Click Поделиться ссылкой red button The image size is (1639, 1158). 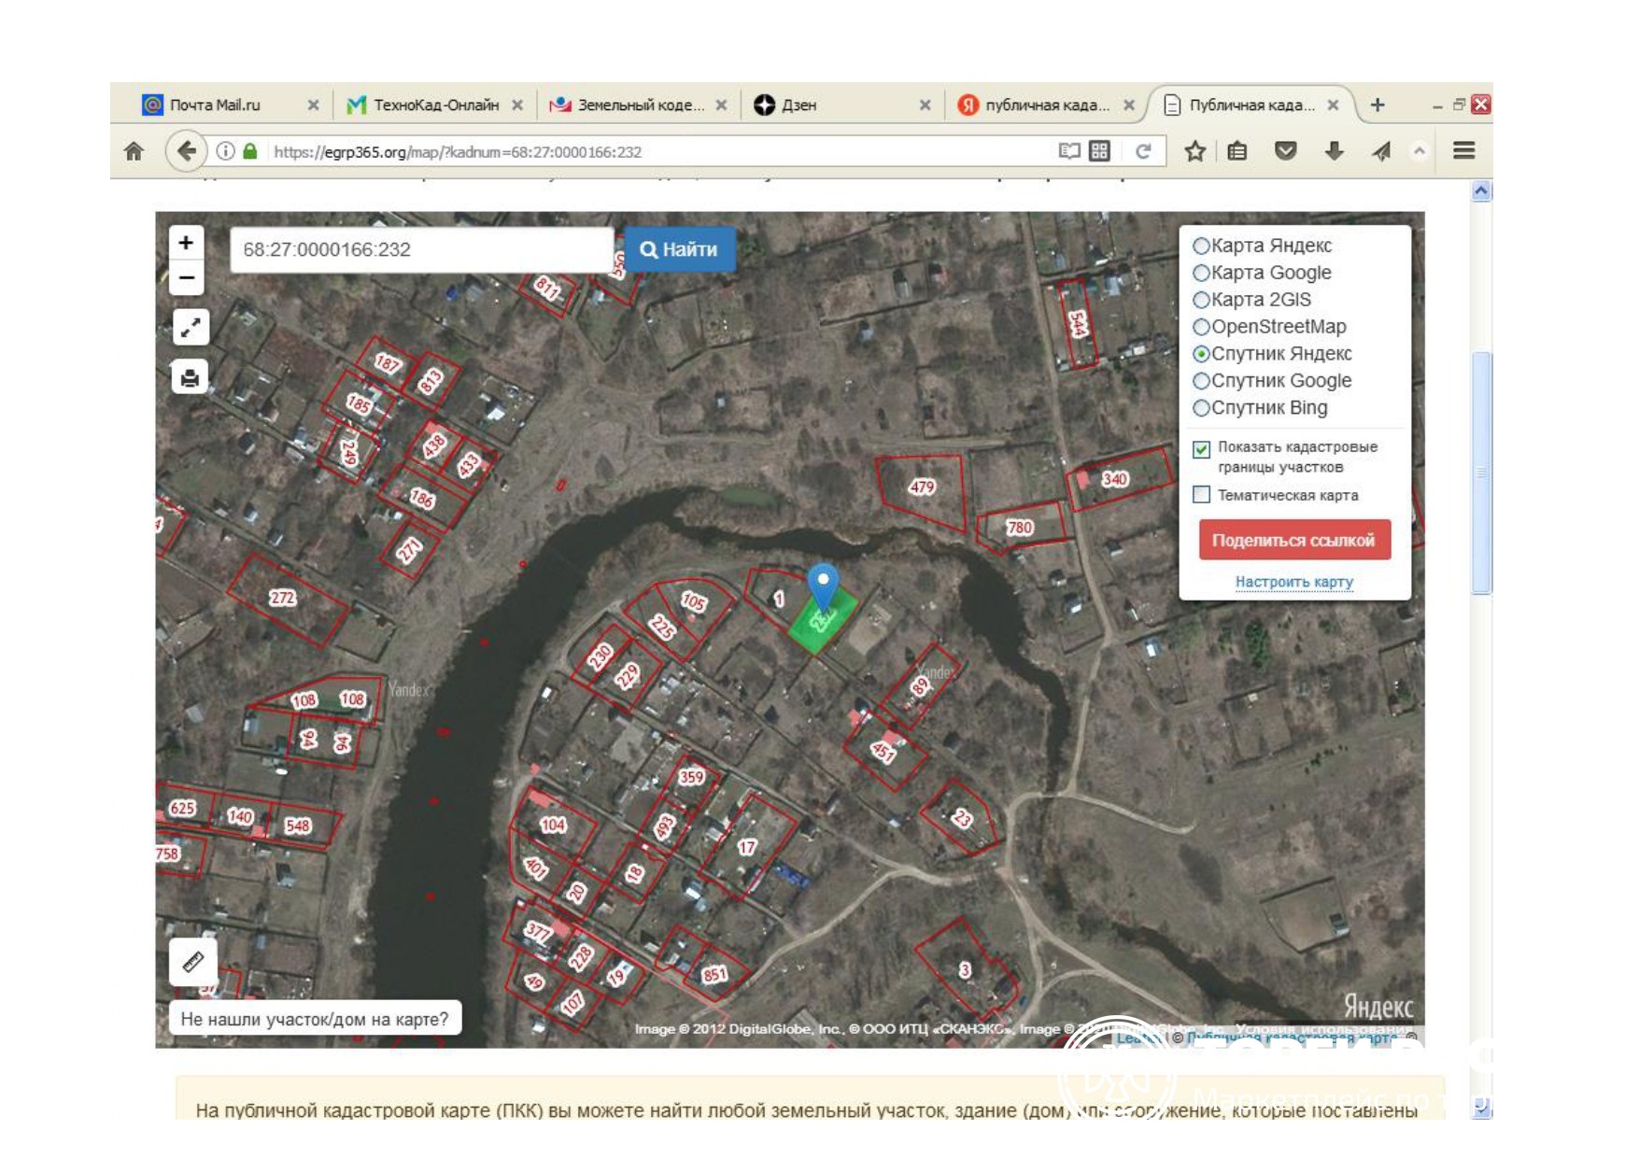[x=1294, y=541]
